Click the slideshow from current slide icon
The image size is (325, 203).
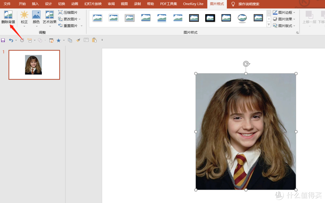[x=51, y=40]
